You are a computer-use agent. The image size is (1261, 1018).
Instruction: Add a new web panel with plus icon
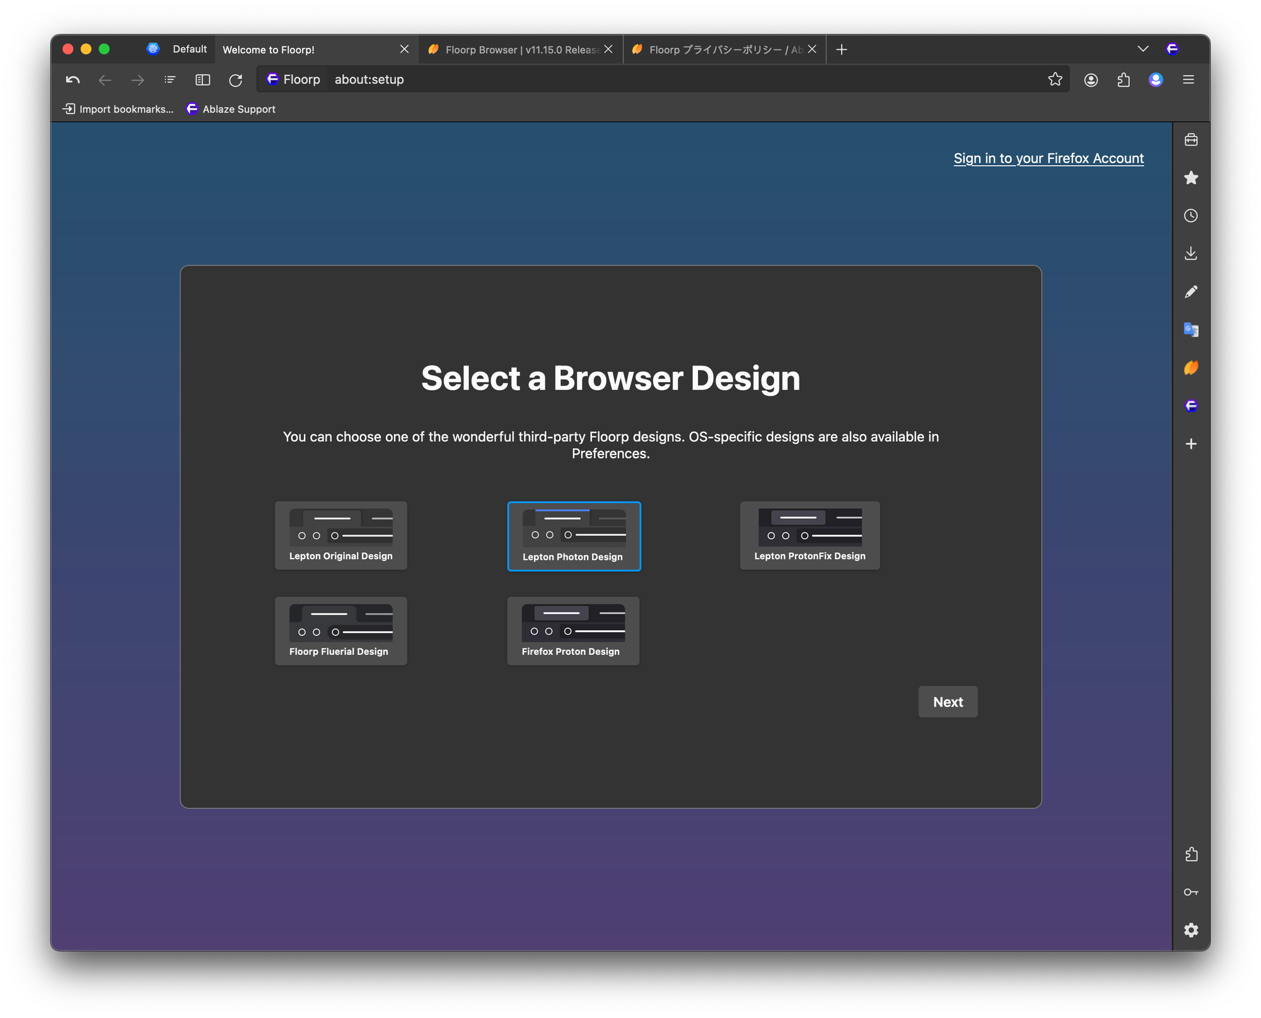1191,444
